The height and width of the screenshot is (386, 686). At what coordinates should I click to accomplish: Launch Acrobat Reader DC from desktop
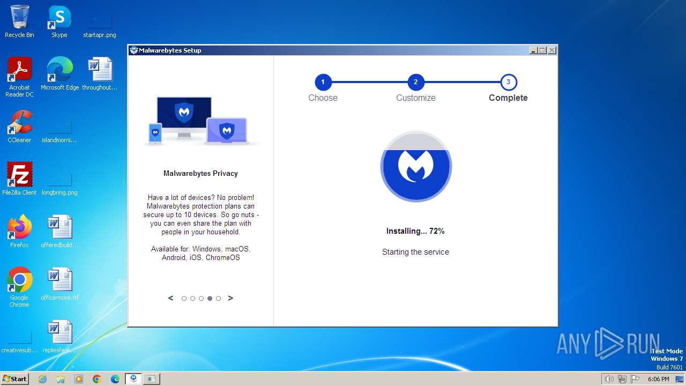(19, 77)
